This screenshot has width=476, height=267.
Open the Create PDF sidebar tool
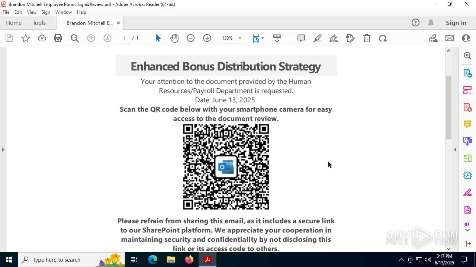pyautogui.click(x=467, y=107)
